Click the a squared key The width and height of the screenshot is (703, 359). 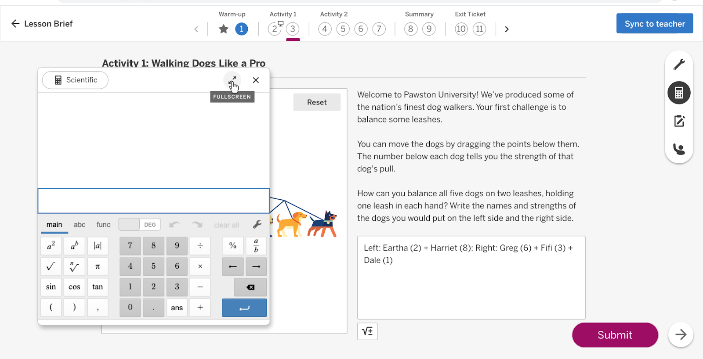(51, 246)
